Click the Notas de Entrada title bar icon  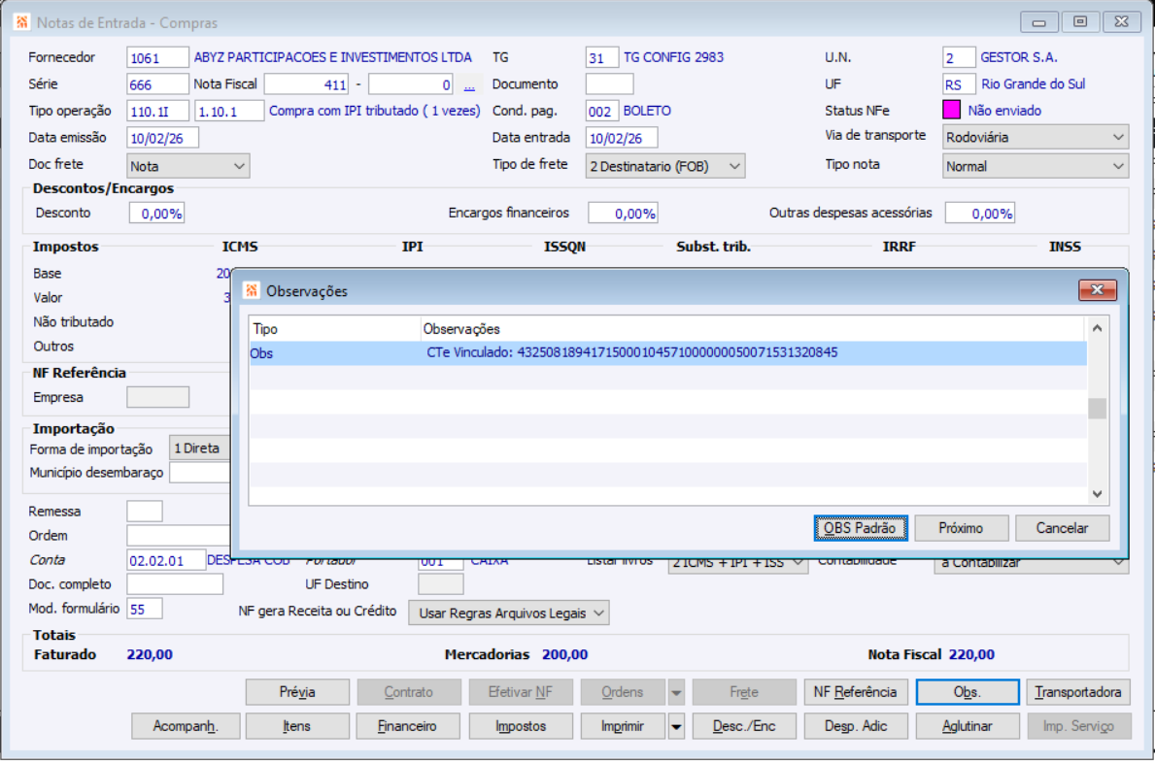pos(22,22)
